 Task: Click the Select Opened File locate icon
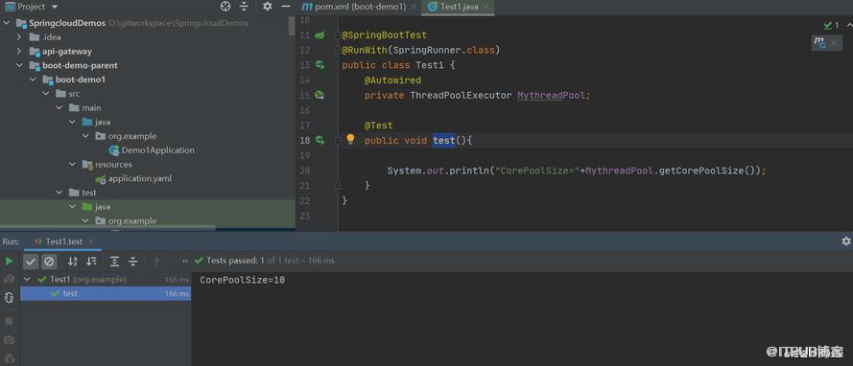[x=225, y=7]
